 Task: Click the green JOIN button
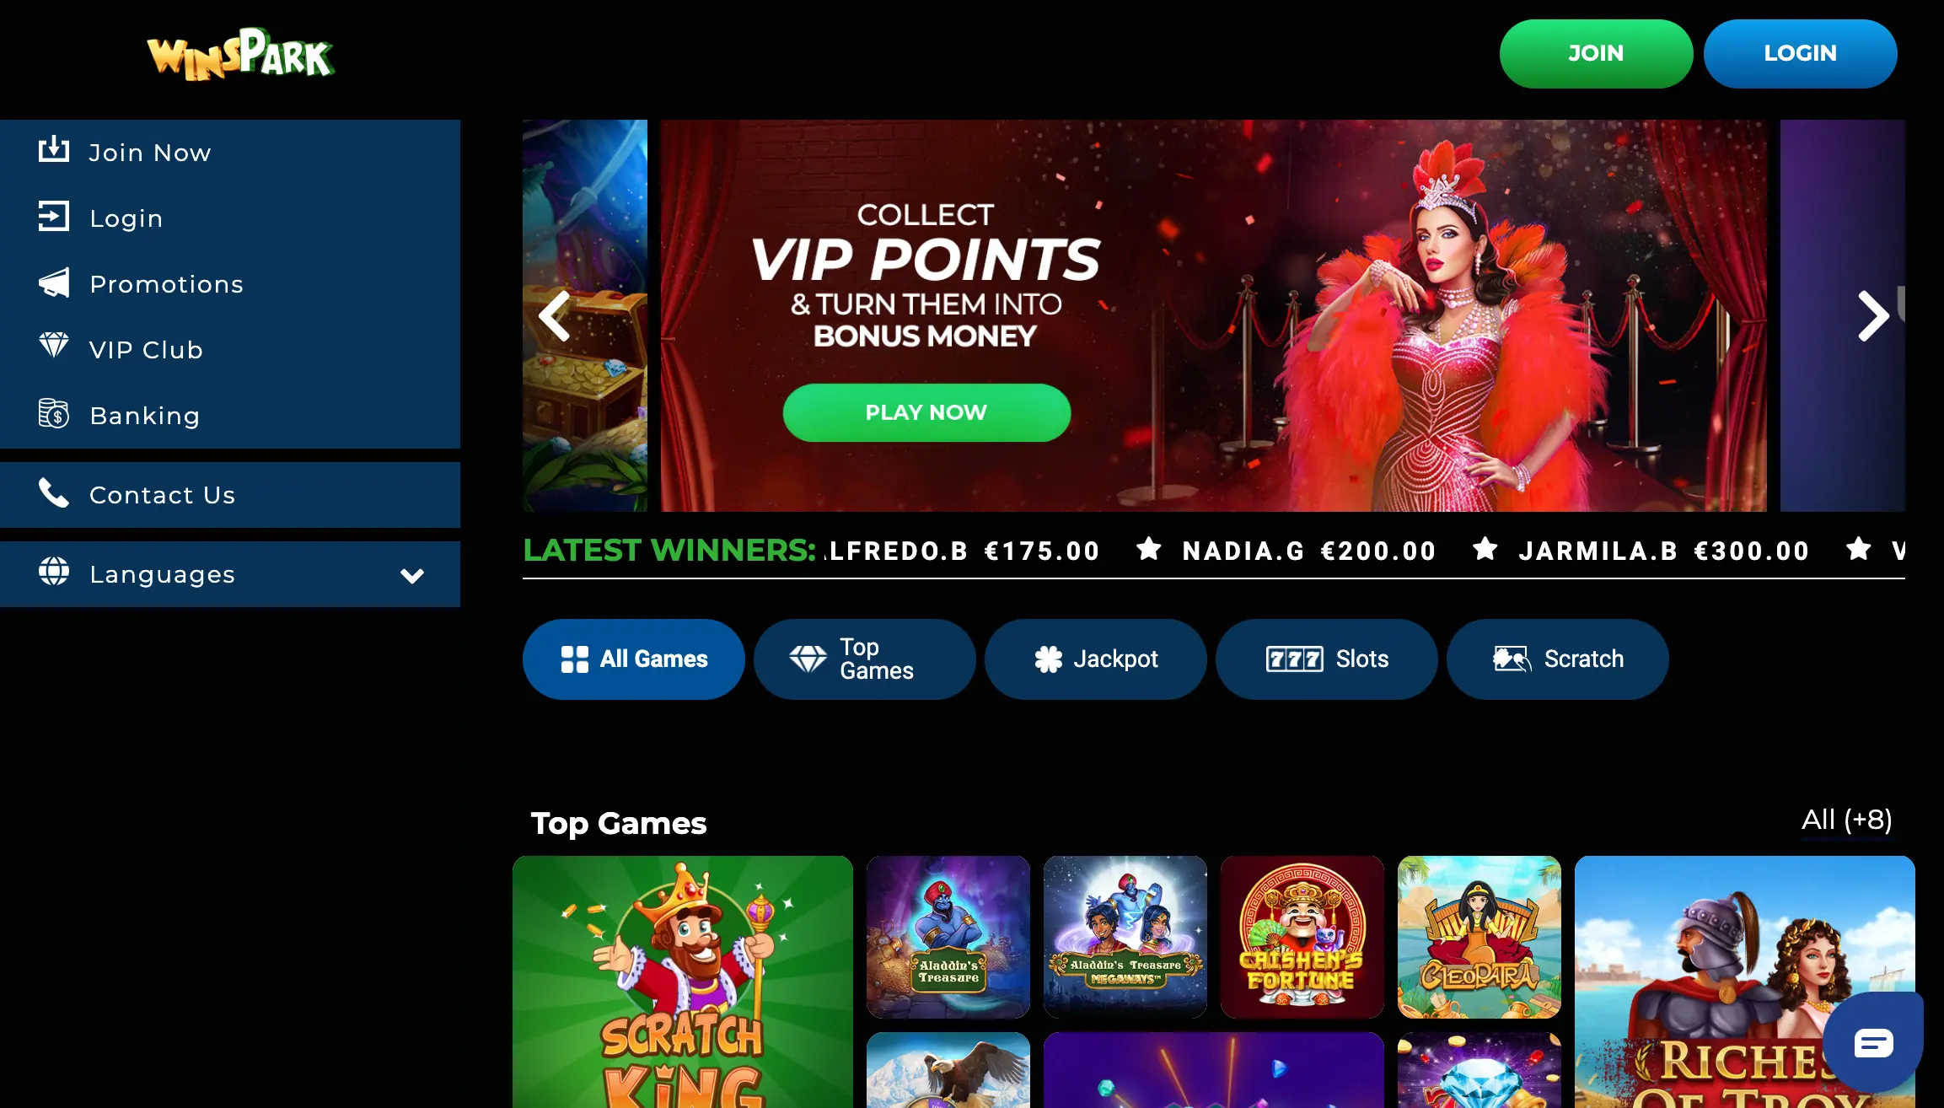point(1596,54)
